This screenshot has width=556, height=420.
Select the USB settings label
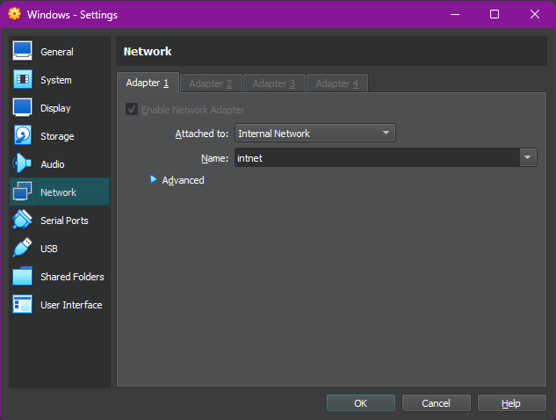49,249
